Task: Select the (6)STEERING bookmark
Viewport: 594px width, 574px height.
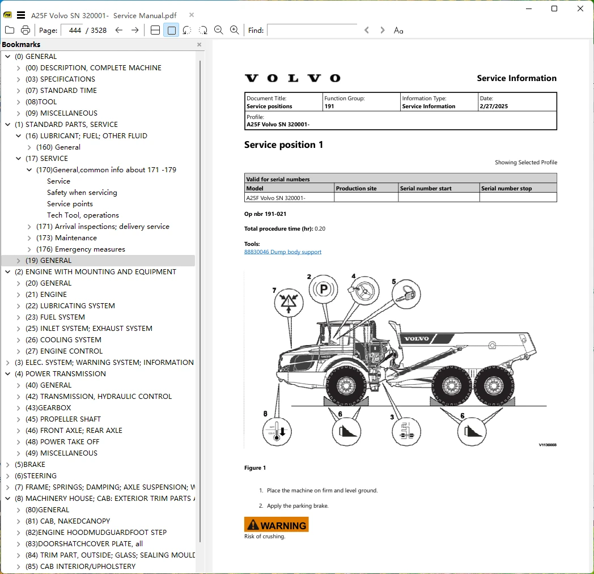Action: click(x=36, y=475)
